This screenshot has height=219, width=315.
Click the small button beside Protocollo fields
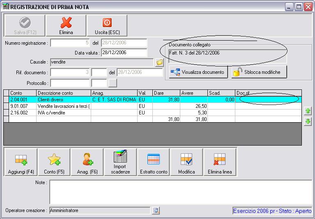pyautogui.click(x=113, y=83)
